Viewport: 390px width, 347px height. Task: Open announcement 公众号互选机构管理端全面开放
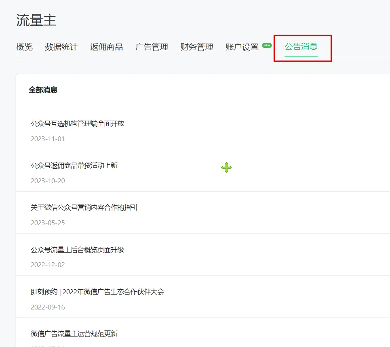click(x=78, y=123)
